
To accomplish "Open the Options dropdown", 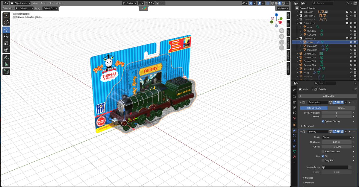I will [283, 8].
